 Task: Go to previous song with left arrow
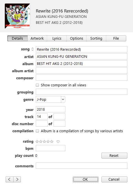tap(10, 180)
